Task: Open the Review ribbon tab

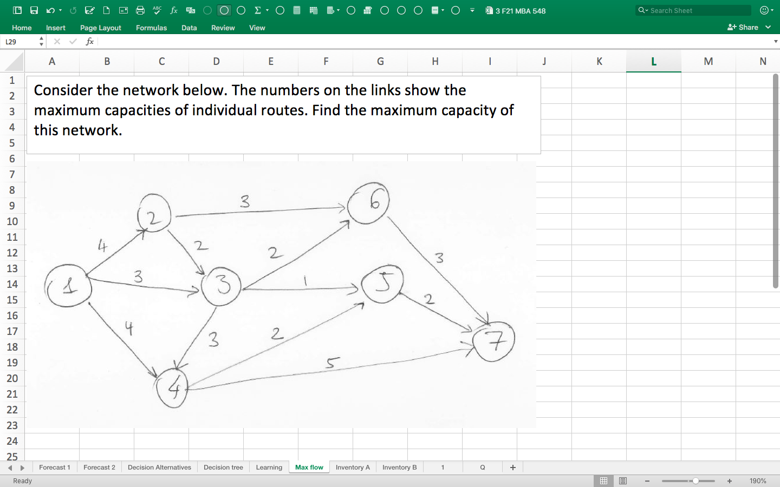Action: pyautogui.click(x=223, y=28)
